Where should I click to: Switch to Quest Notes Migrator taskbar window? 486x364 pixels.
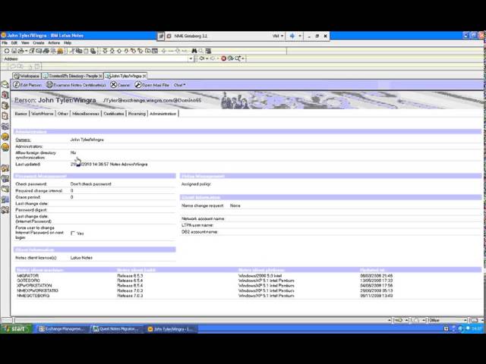(x=115, y=328)
